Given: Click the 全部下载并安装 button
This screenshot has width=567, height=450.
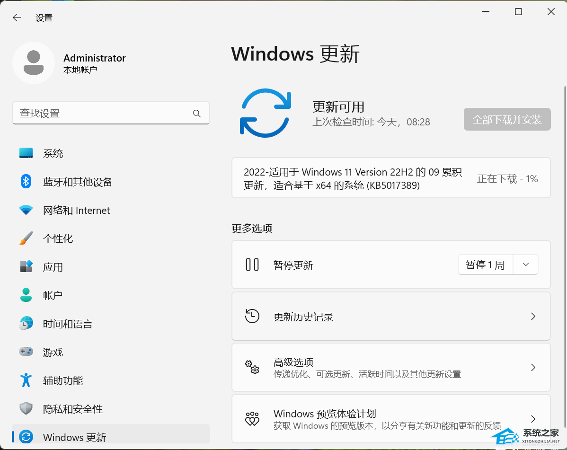Looking at the screenshot, I should click(x=507, y=119).
